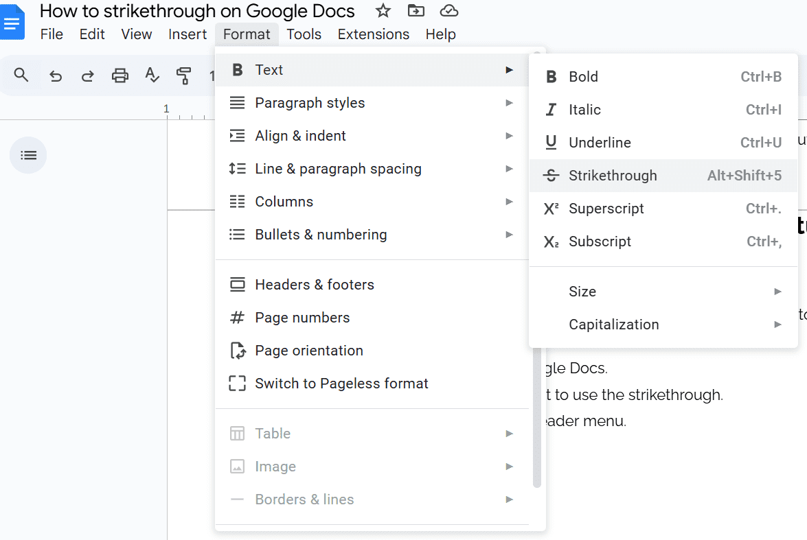
Task: Click the Ctrl+I shortcut text
Action: [764, 110]
